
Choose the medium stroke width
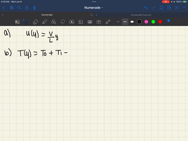[x=125, y=22]
